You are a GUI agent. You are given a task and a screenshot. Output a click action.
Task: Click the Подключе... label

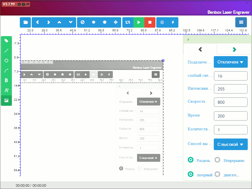[x=199, y=62]
